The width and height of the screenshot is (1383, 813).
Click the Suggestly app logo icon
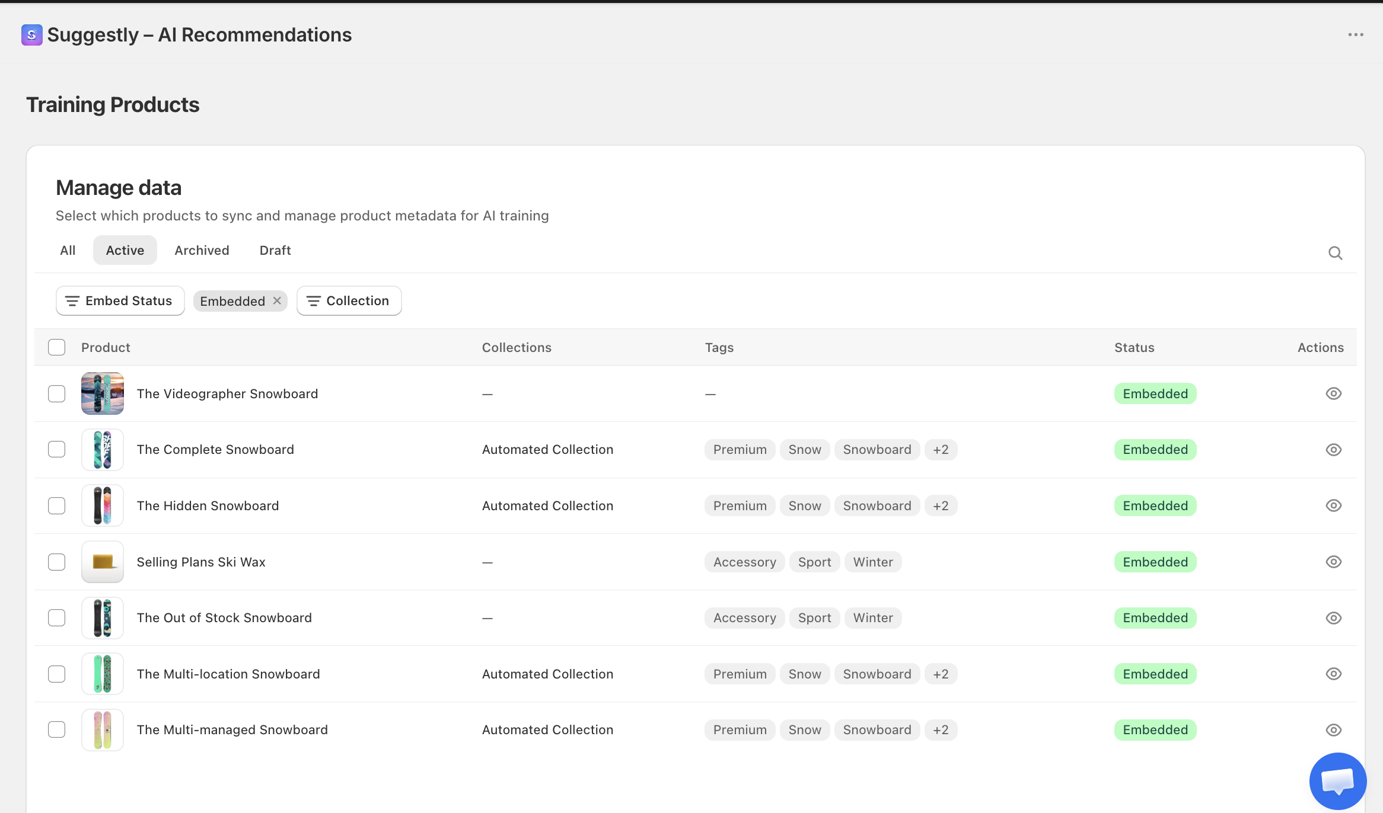(32, 35)
